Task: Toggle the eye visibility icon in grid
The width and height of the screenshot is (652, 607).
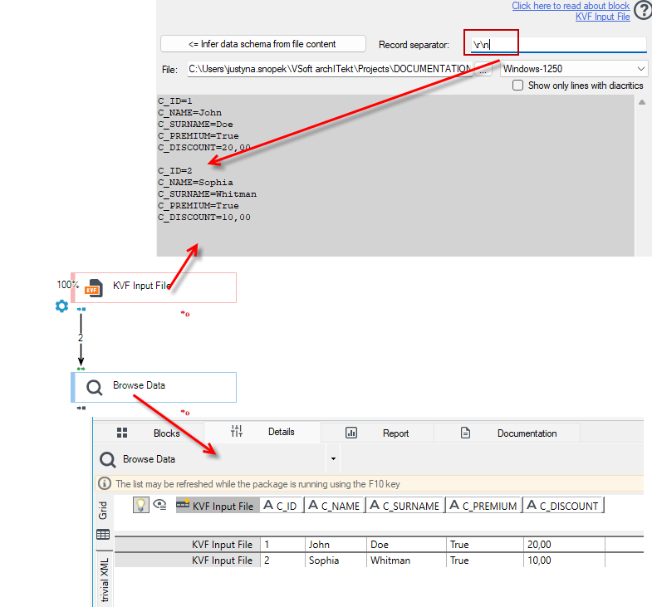Action: click(x=159, y=505)
